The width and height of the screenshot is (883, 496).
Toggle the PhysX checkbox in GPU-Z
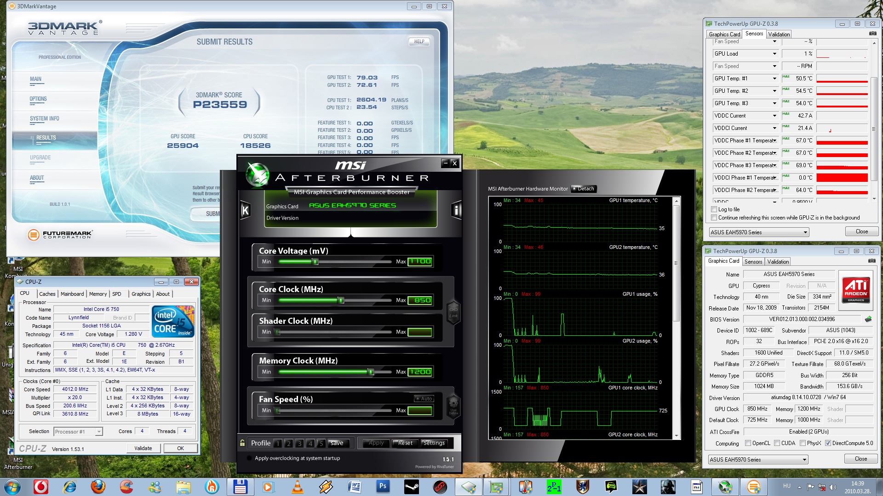[803, 443]
